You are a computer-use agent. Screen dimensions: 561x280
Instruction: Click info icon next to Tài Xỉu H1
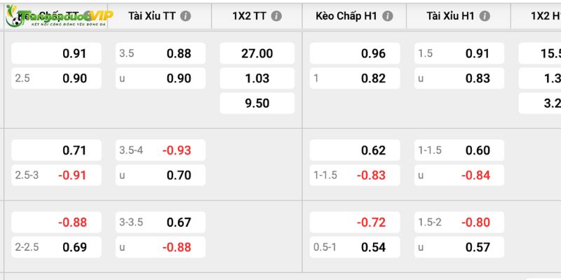(x=485, y=16)
